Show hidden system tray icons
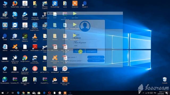The height and width of the screenshot is (95, 170). (143, 93)
